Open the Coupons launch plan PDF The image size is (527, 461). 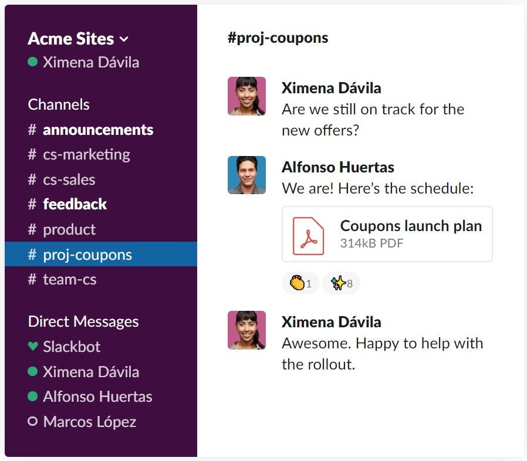click(x=411, y=225)
